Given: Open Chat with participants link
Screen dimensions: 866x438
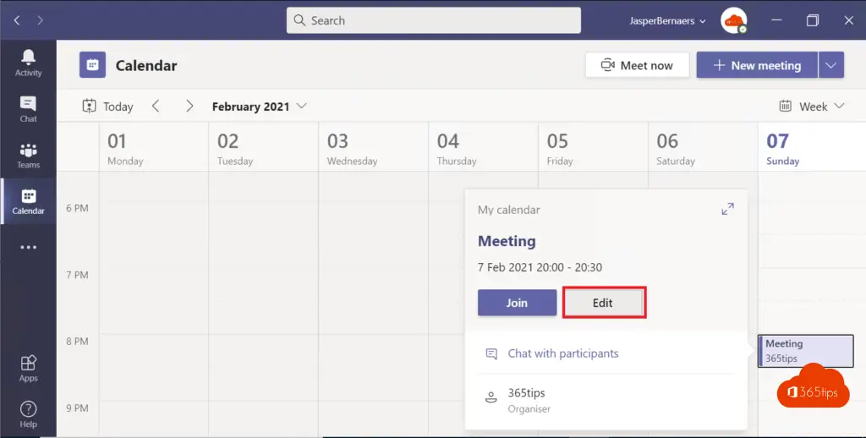Looking at the screenshot, I should [562, 353].
